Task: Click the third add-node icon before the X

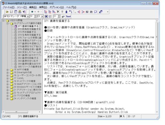Action: coord(54,12)
